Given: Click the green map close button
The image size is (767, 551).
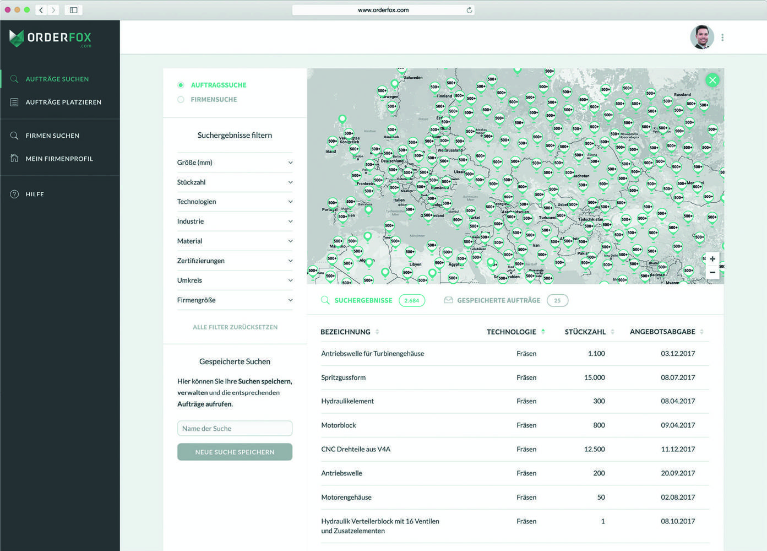Looking at the screenshot, I should 712,80.
